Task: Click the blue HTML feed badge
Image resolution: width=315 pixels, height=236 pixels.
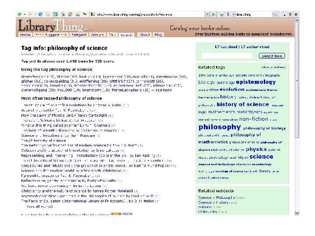Action: click(x=127, y=214)
